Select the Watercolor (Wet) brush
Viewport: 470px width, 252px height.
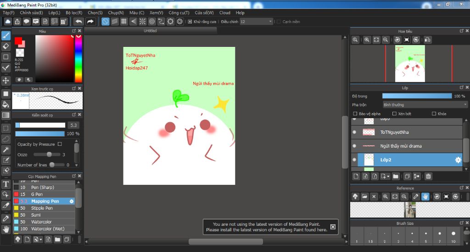pos(44,229)
